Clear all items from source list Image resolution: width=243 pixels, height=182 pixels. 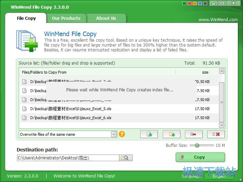216,134
